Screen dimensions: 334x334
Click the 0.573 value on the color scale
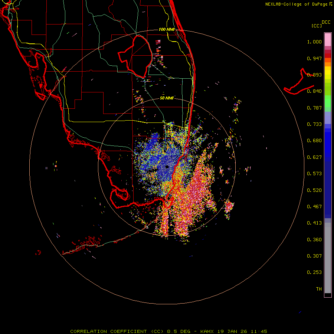click(314, 174)
